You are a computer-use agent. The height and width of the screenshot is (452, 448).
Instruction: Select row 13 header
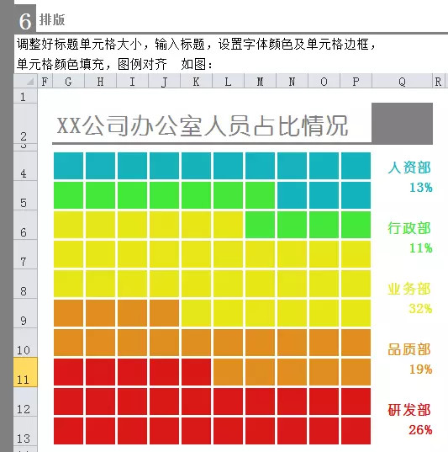pyautogui.click(x=25, y=431)
